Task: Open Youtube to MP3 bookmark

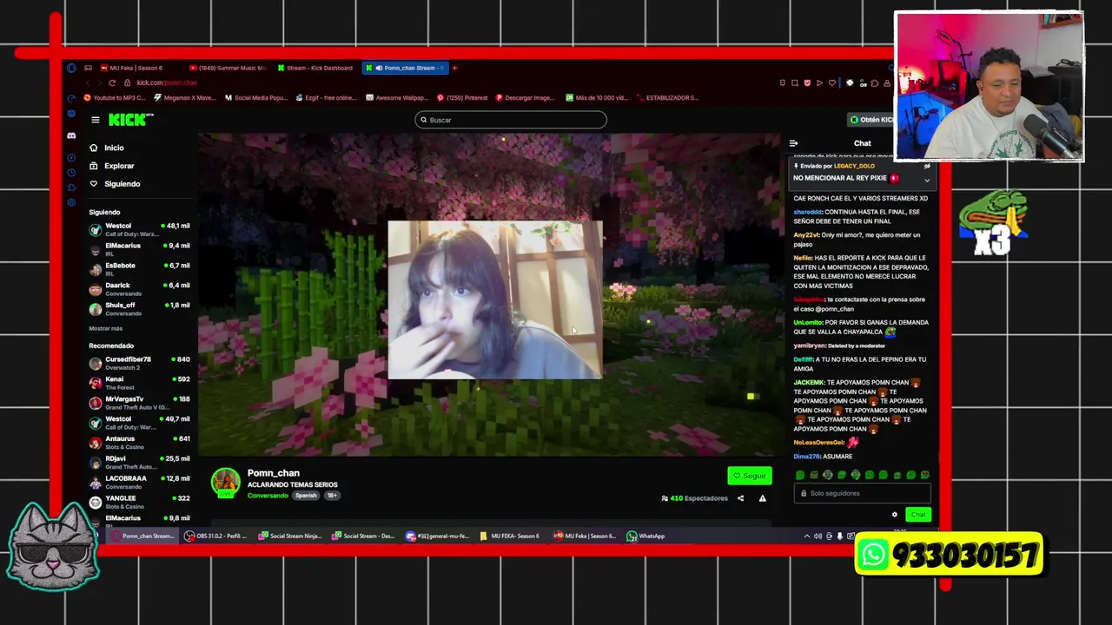Action: pyautogui.click(x=114, y=98)
